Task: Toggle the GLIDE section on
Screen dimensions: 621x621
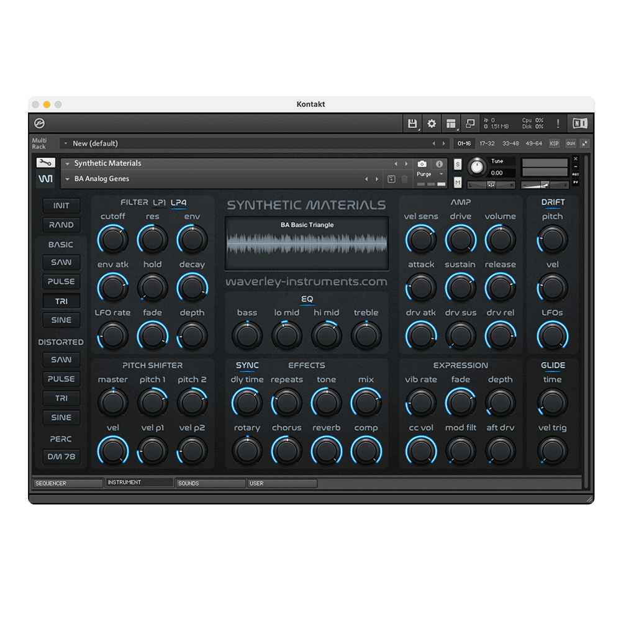Action: click(x=553, y=365)
